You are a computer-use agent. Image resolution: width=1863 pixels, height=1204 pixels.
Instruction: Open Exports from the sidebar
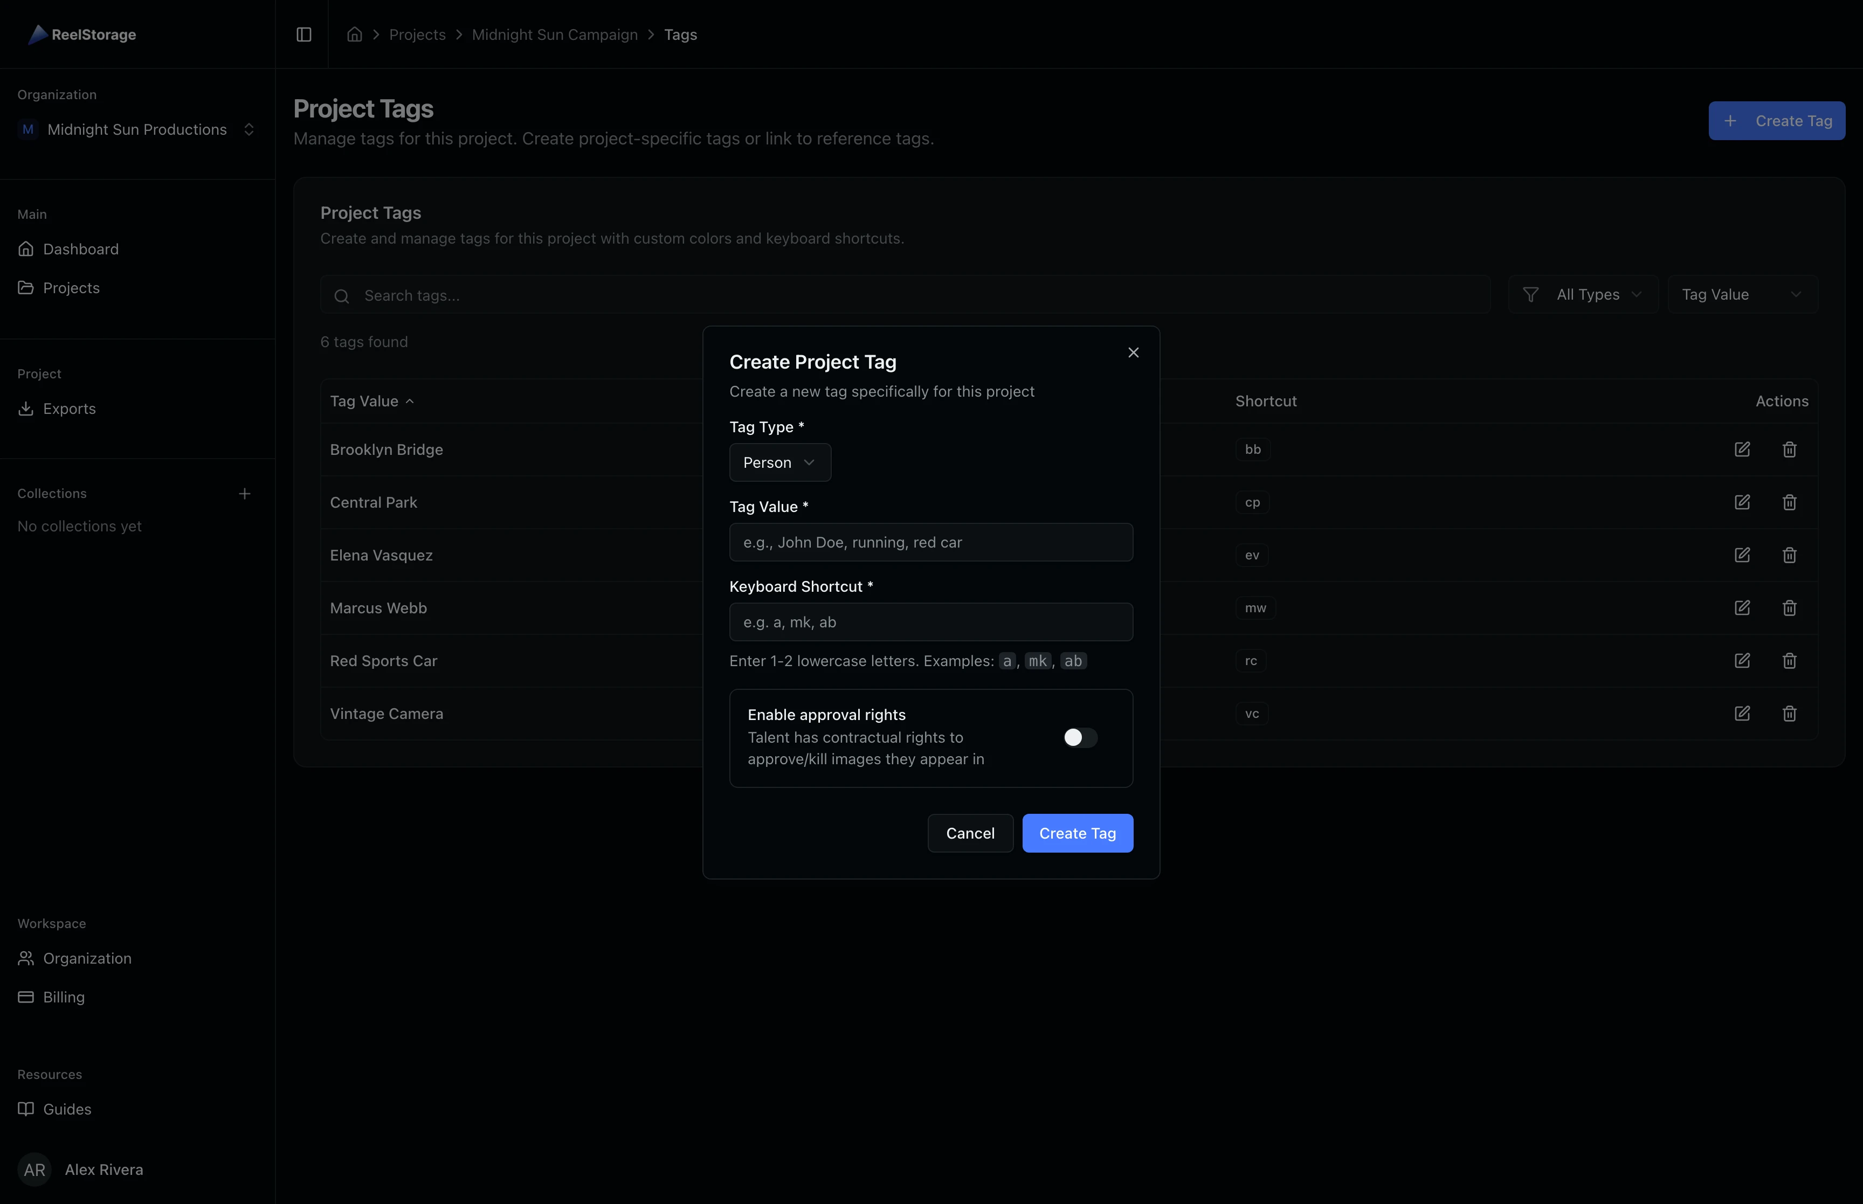[69, 408]
